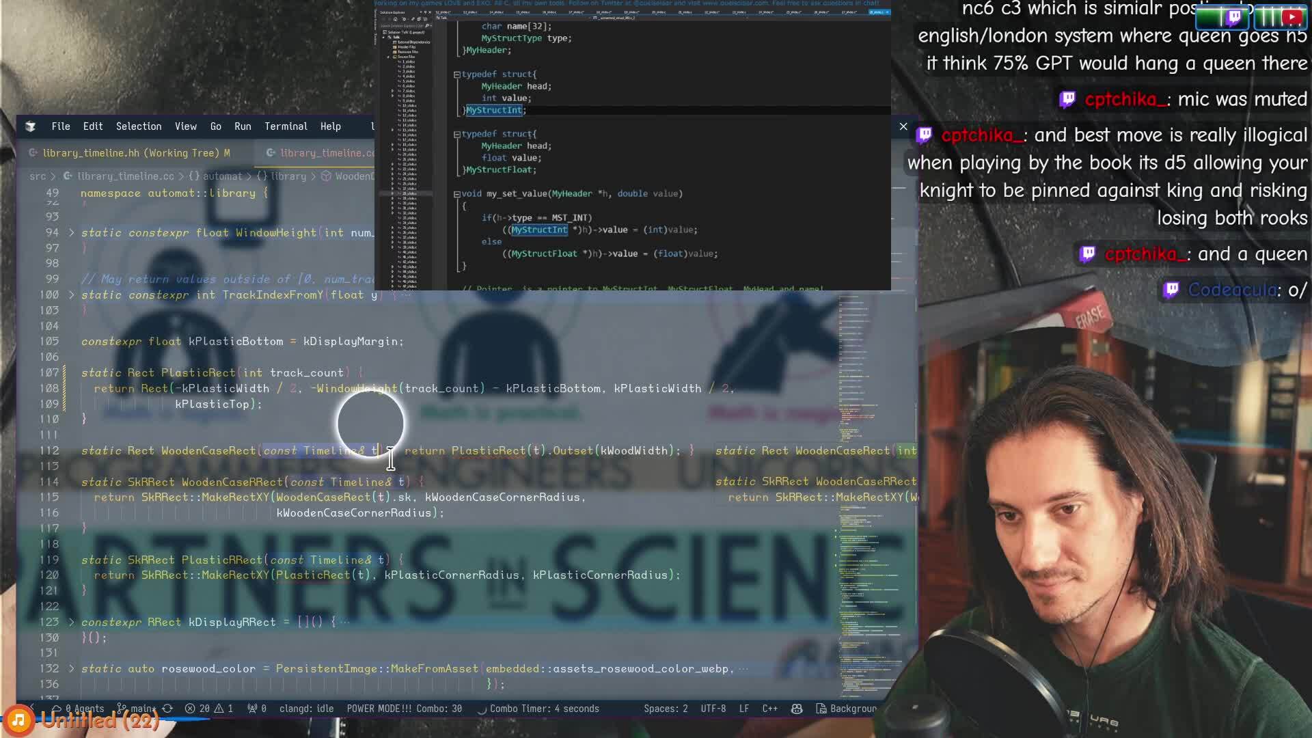Expand folded kDisplayRRect lambda at line 123

pyautogui.click(x=72, y=623)
